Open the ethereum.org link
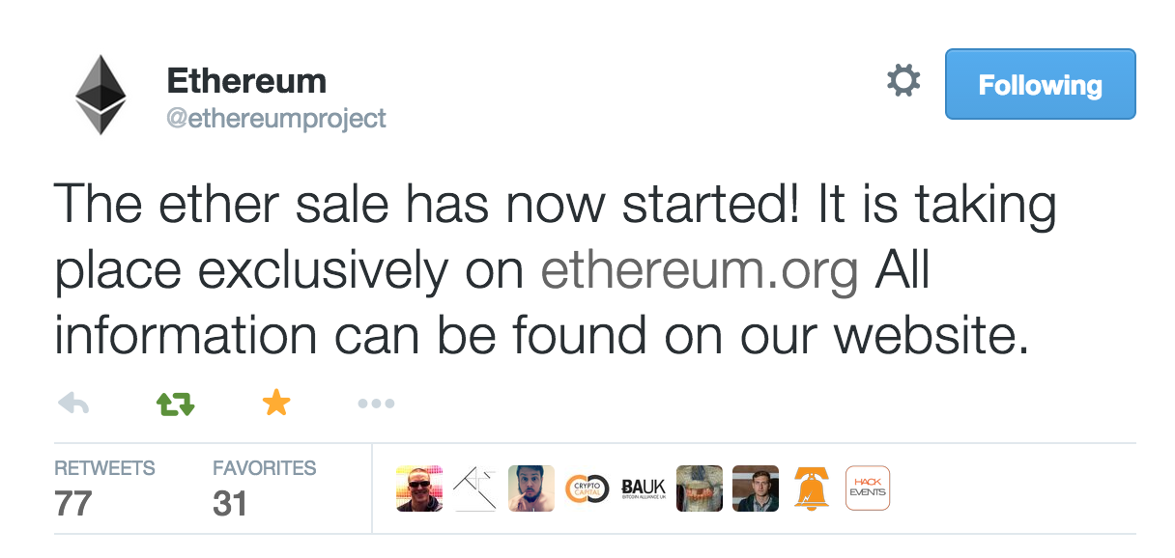Image resolution: width=1175 pixels, height=558 pixels. 700,273
